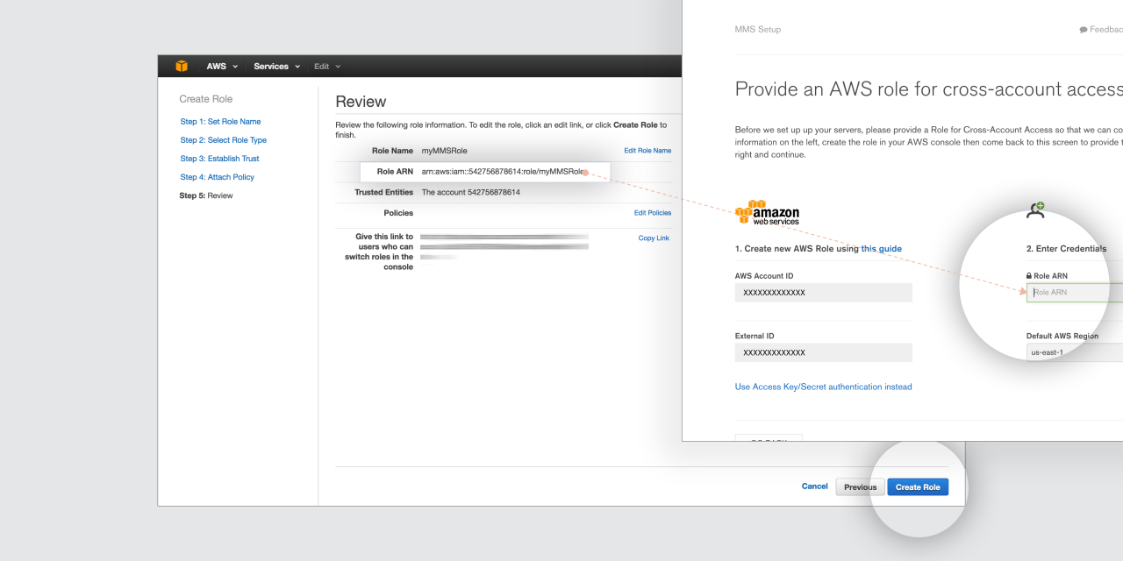Click Use Access Key/Secret authentication instead
Screen dimensions: 1123x561
[x=823, y=387]
